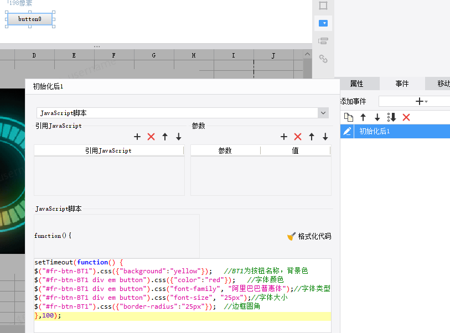The image size is (450, 333).
Task: Click the blue dropdown widget icon in the side strip
Action: click(x=324, y=23)
